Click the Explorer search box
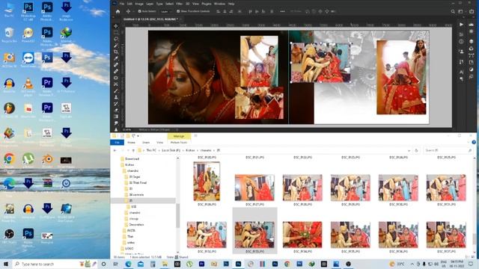This screenshot has width=479, height=269. (448, 150)
